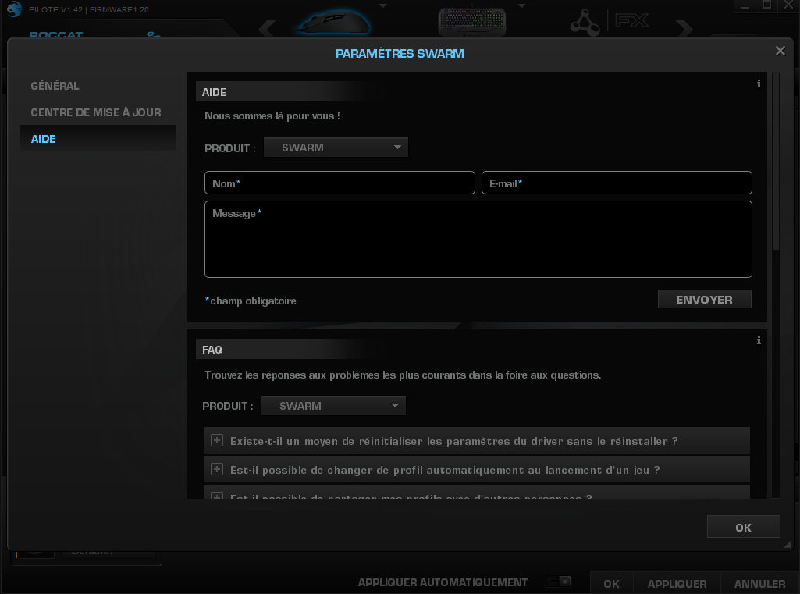Click the E-mail input field

coord(617,183)
